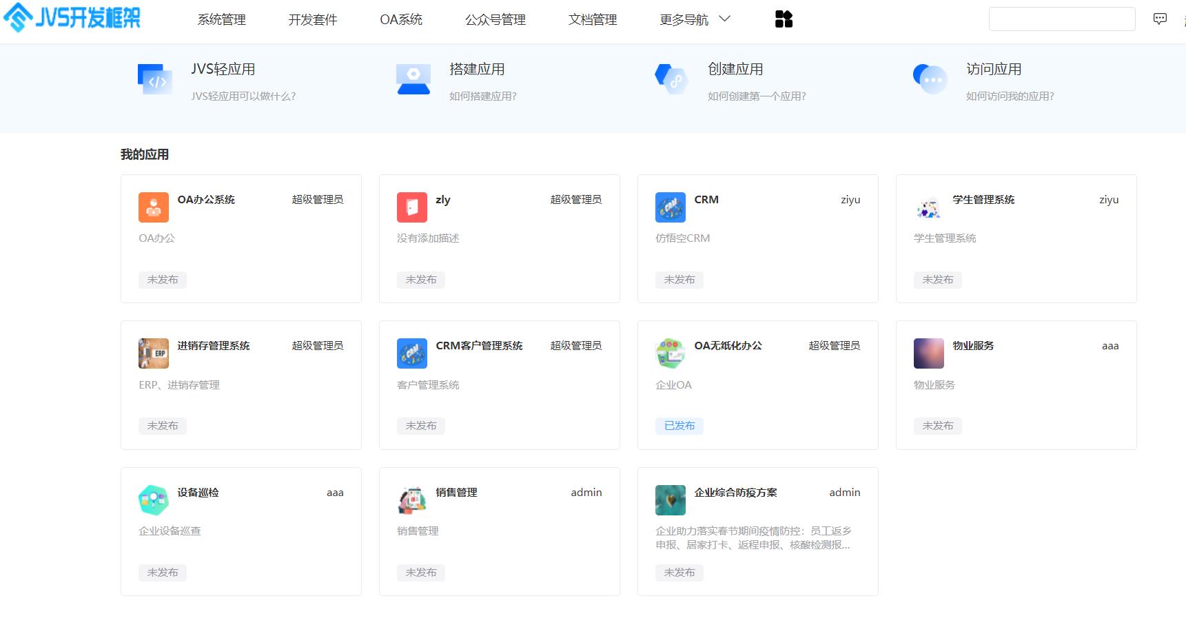Viewport: 1186px width, 627px height.
Task: Click the 搭建应用 heading
Action: (477, 70)
